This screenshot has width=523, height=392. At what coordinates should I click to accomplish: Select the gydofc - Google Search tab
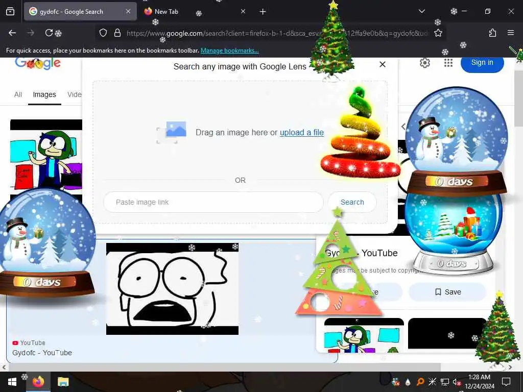pos(80,12)
